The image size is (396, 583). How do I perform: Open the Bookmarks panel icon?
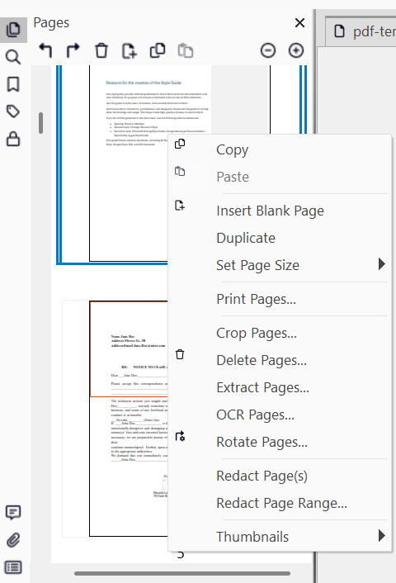13,84
